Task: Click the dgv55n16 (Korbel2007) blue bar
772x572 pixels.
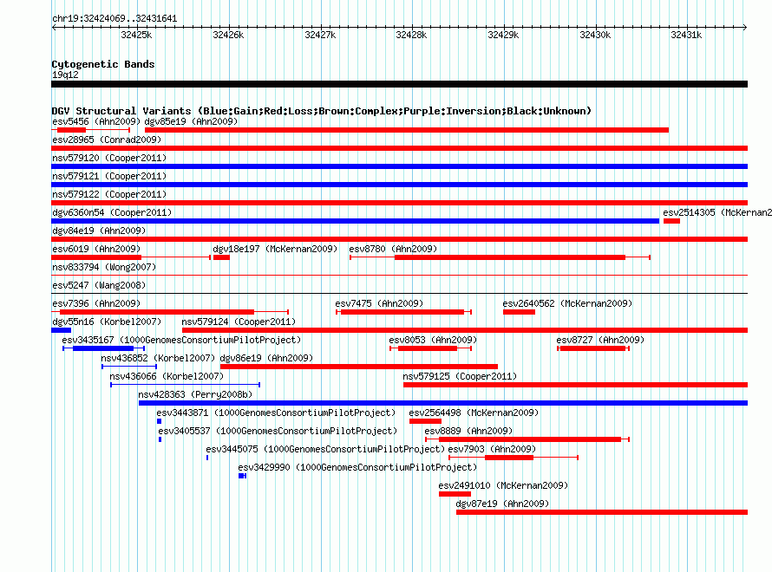Action: pos(61,330)
